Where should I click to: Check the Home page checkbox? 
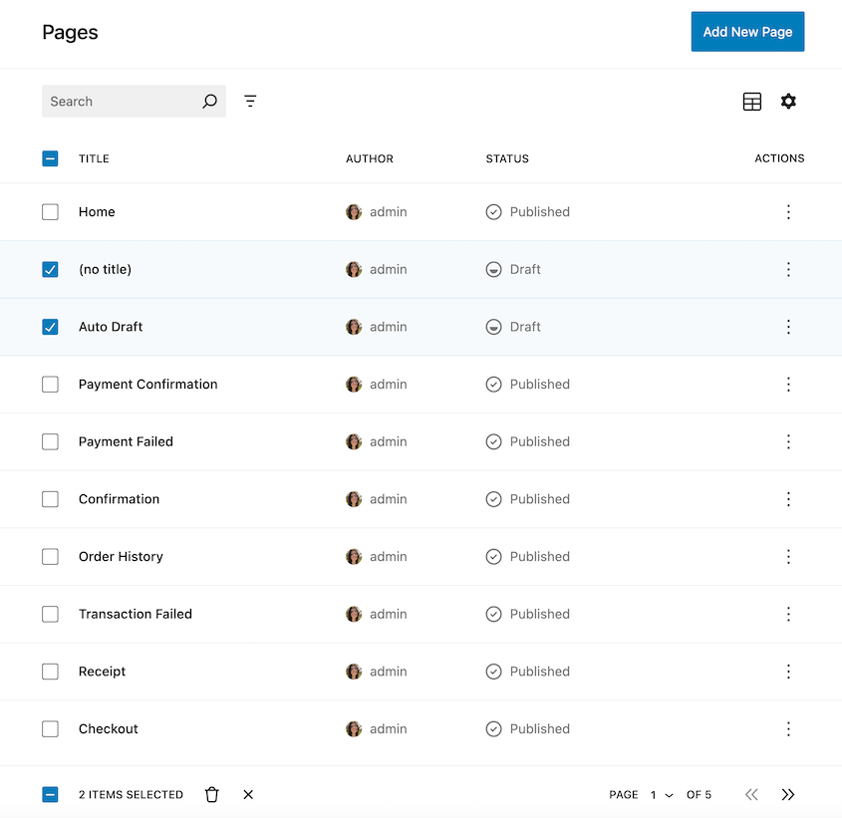point(50,211)
